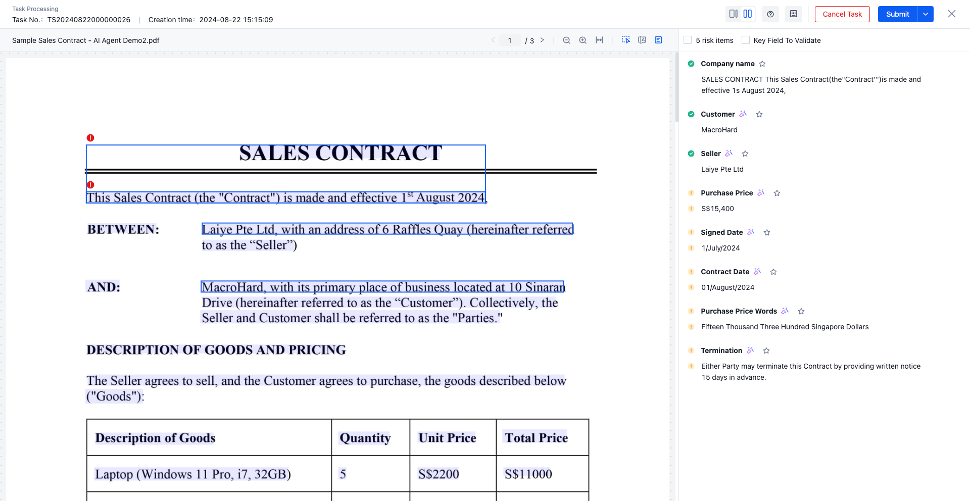Screen dimensions: 970x501
Task: Click the highlighted MacroHard business address line
Action: [382, 287]
